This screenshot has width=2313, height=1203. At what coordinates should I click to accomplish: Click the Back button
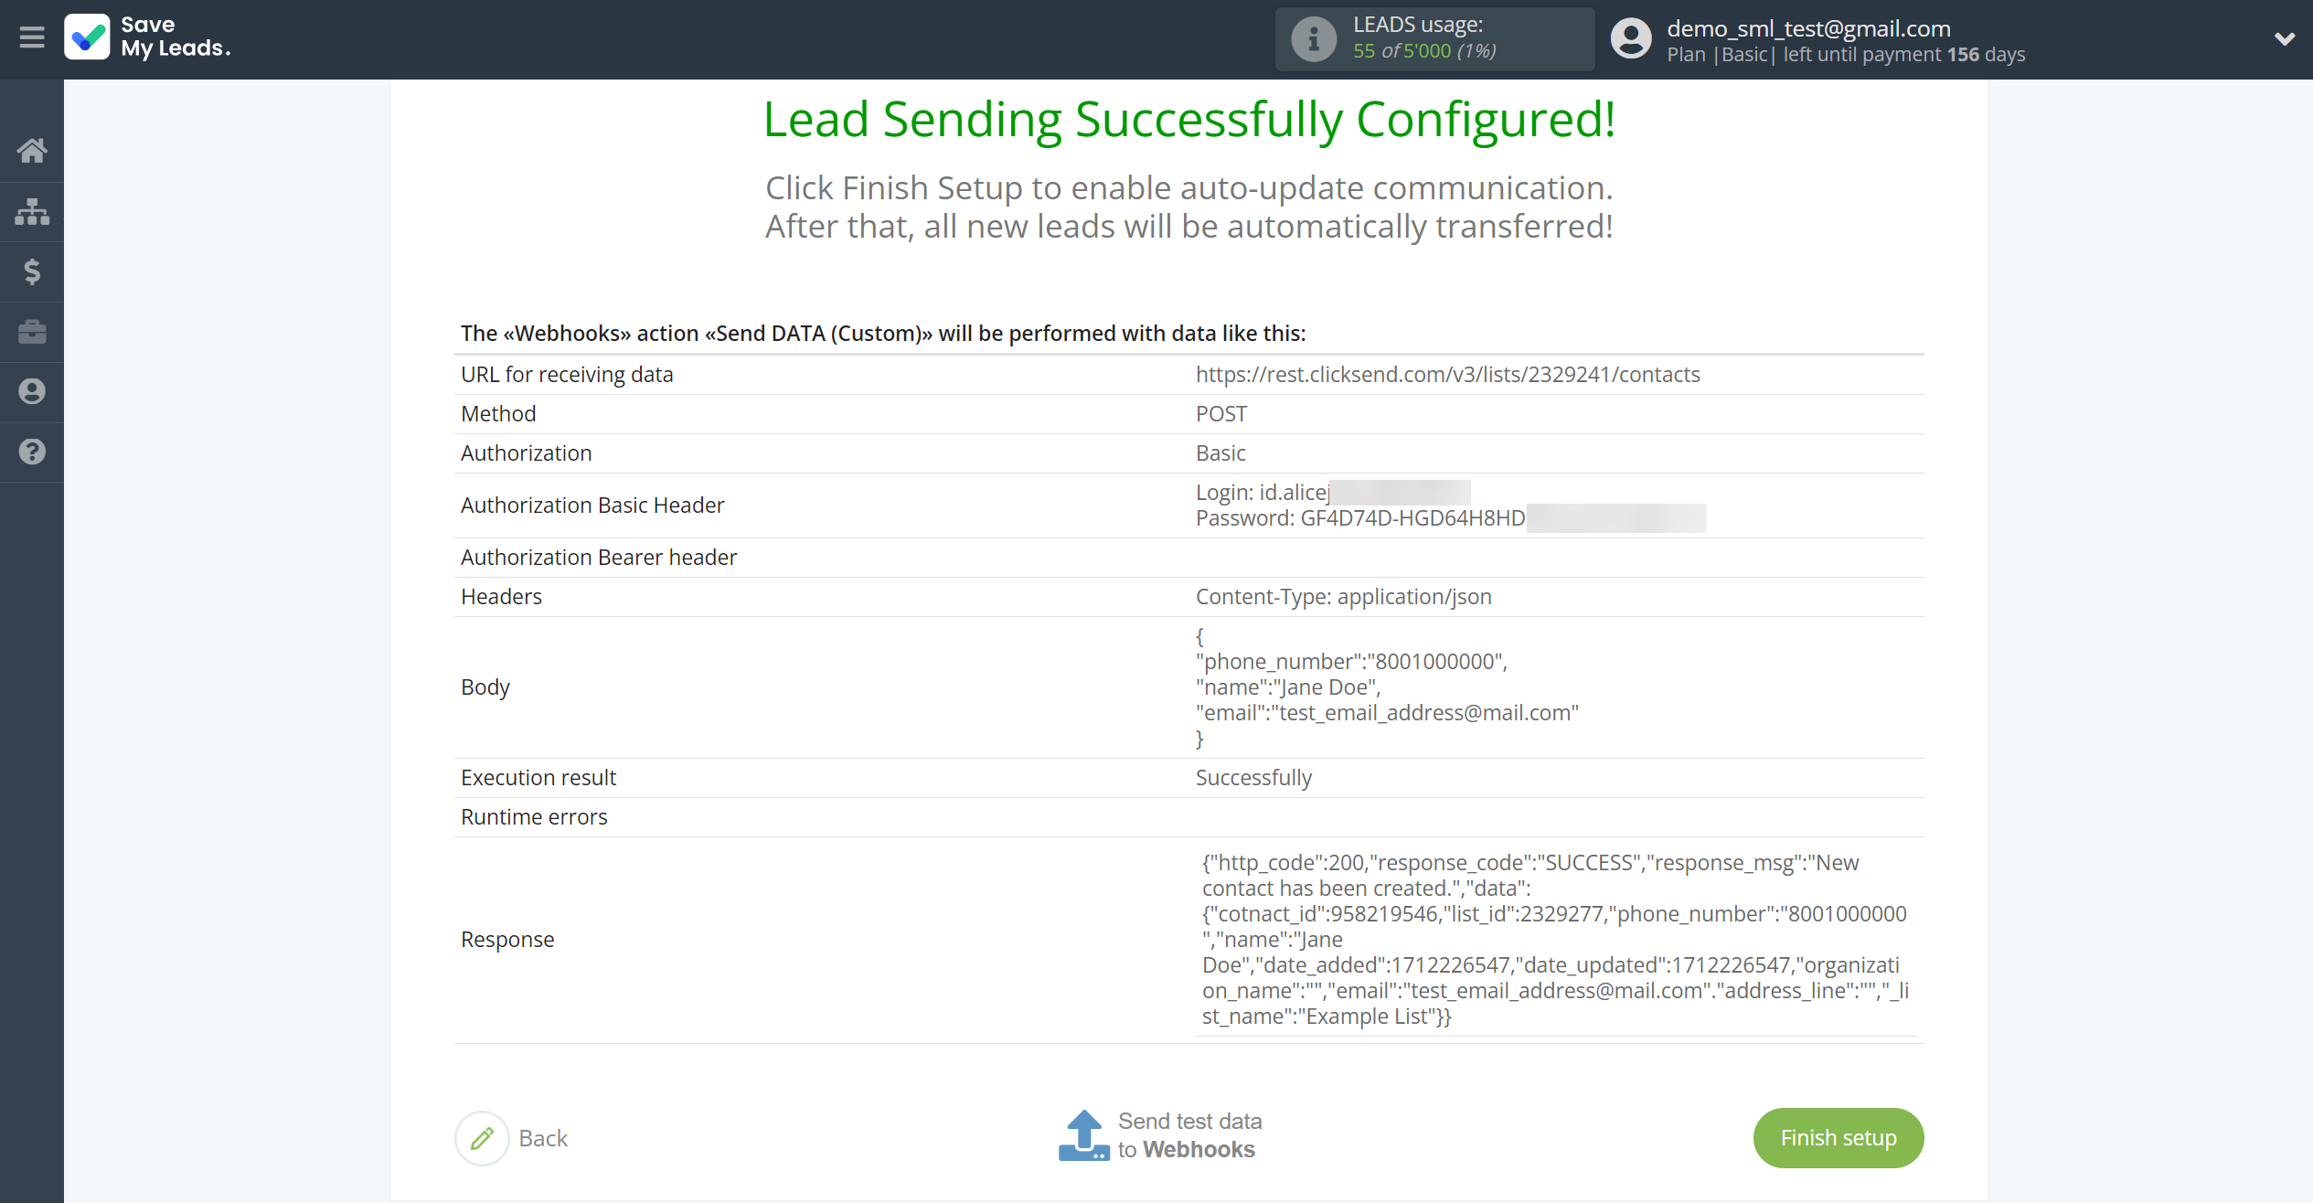[511, 1138]
